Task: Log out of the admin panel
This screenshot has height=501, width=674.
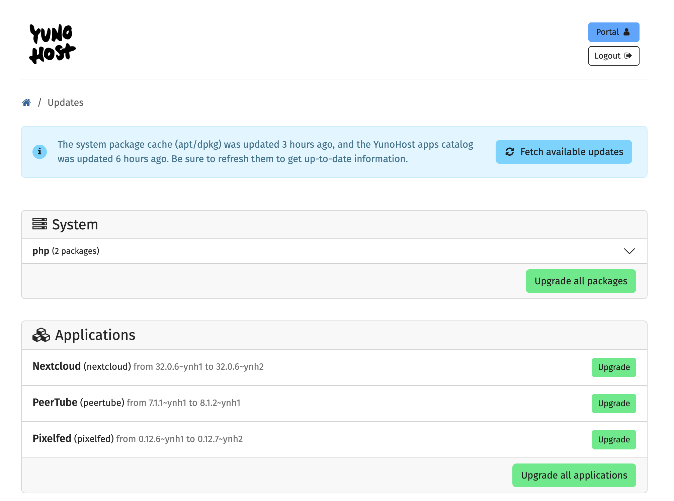Action: click(x=613, y=56)
